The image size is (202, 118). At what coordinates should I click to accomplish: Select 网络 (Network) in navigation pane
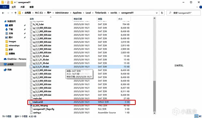tap(9, 70)
